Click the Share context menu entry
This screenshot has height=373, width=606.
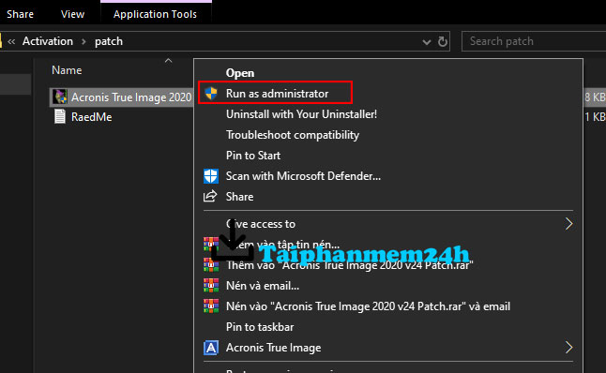tap(239, 197)
